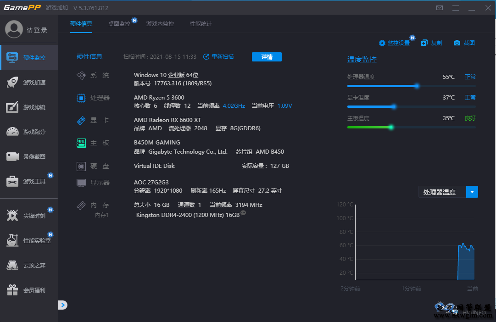The image size is (496, 322).
Task: Click the 实际容量 127 GB text
Action: 265,166
